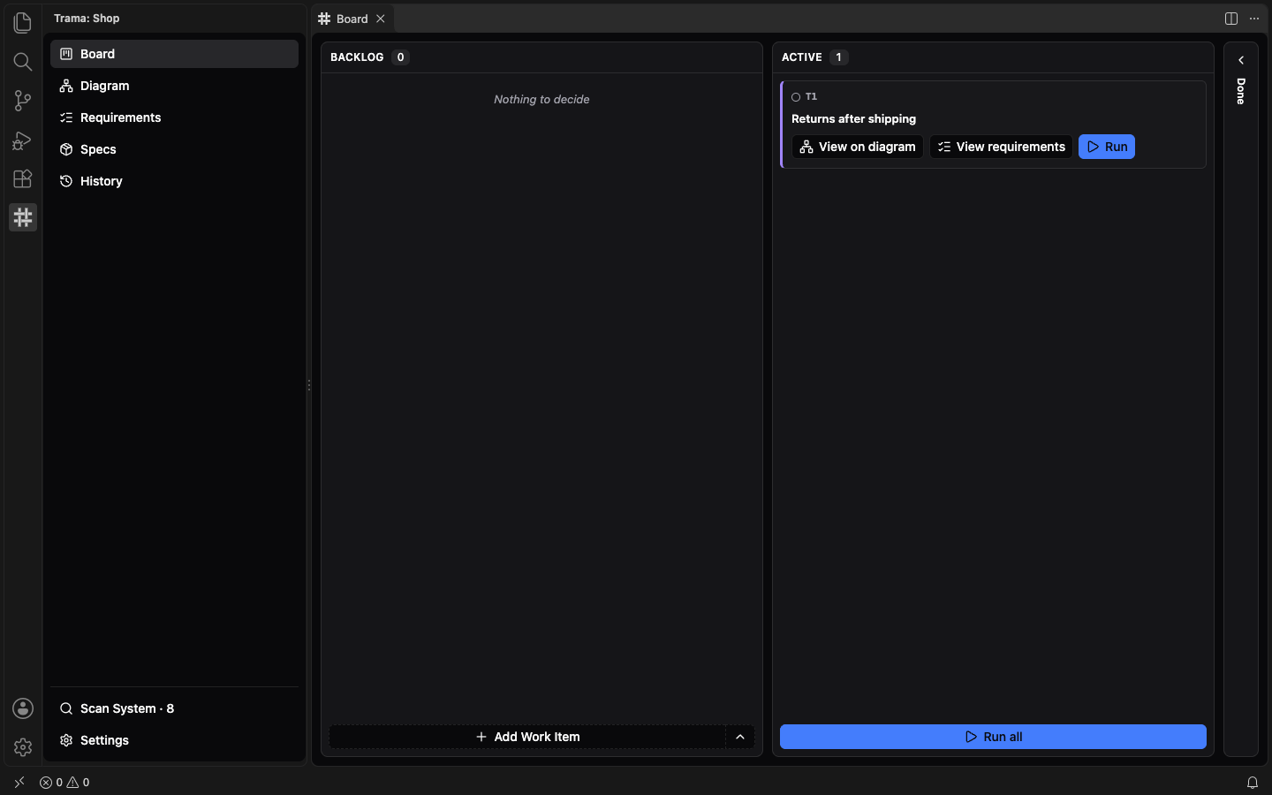The height and width of the screenshot is (795, 1272).
Task: Expand the Done column chevron
Action: pyautogui.click(x=1241, y=60)
